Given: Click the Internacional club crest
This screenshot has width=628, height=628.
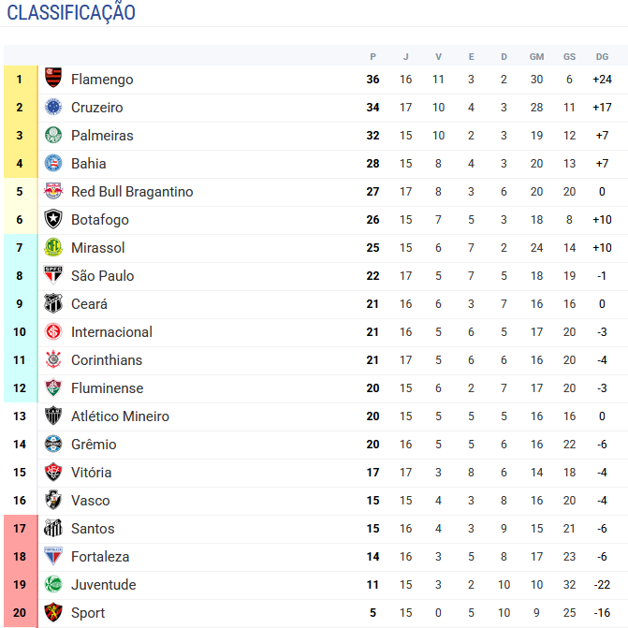Looking at the screenshot, I should coord(53,331).
